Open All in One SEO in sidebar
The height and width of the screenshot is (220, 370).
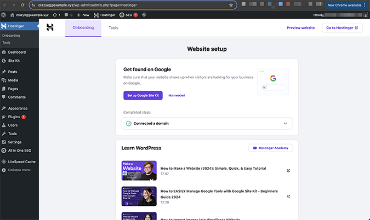[19, 150]
